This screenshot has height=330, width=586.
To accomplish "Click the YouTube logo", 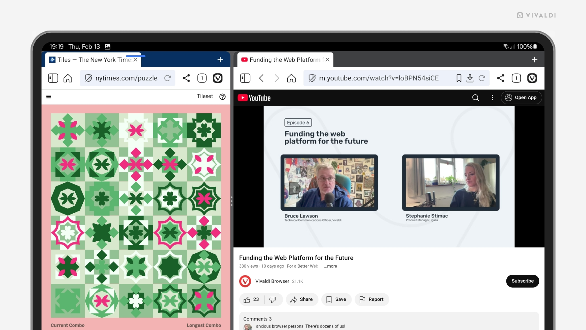I will pos(254,98).
